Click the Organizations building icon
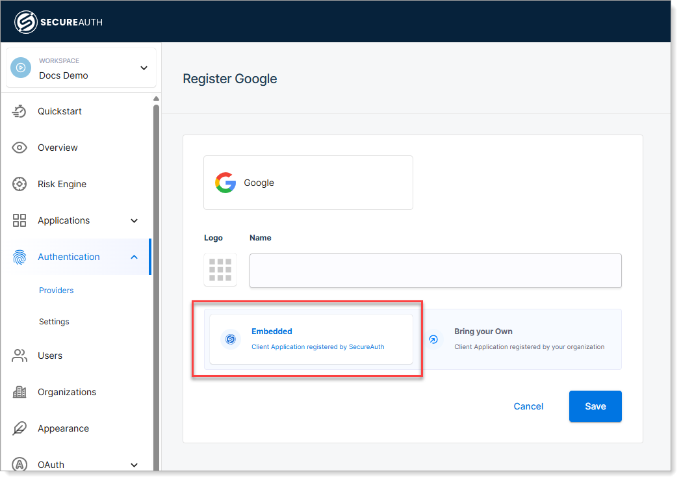Screen dimensions: 681x481 19,392
